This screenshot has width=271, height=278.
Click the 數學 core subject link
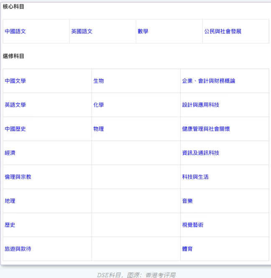point(143,31)
